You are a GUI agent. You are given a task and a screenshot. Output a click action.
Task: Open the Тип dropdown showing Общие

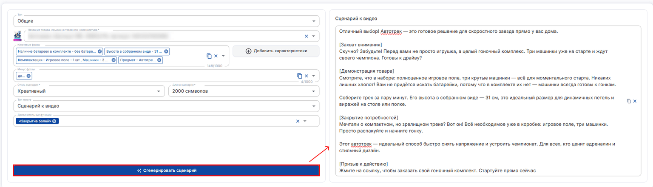166,21
